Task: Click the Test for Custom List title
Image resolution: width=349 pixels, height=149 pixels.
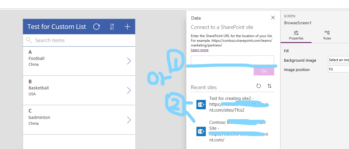Action: [57, 27]
